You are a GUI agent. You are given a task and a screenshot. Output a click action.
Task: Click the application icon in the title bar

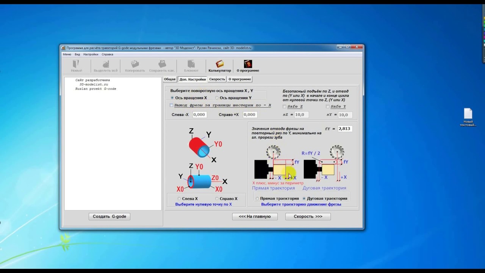pos(63,48)
